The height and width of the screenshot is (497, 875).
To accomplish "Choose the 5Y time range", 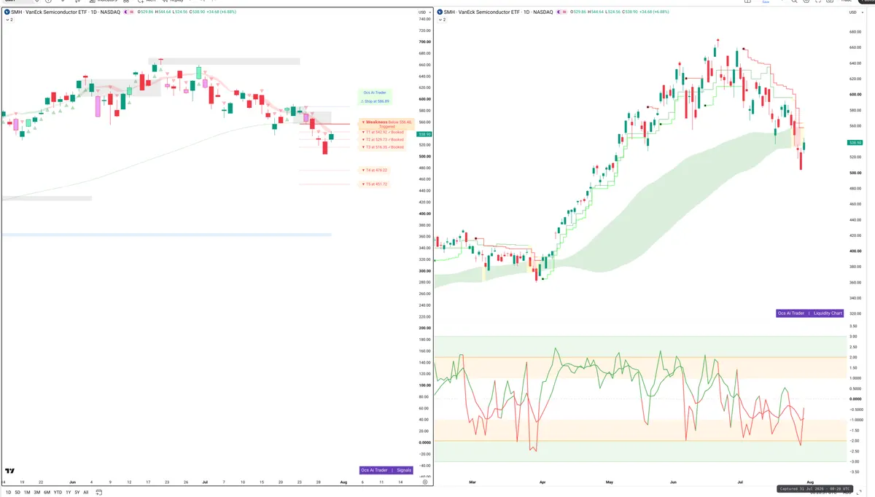I will tap(77, 493).
